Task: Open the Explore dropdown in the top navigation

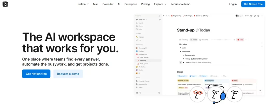Action: click(x=160, y=4)
